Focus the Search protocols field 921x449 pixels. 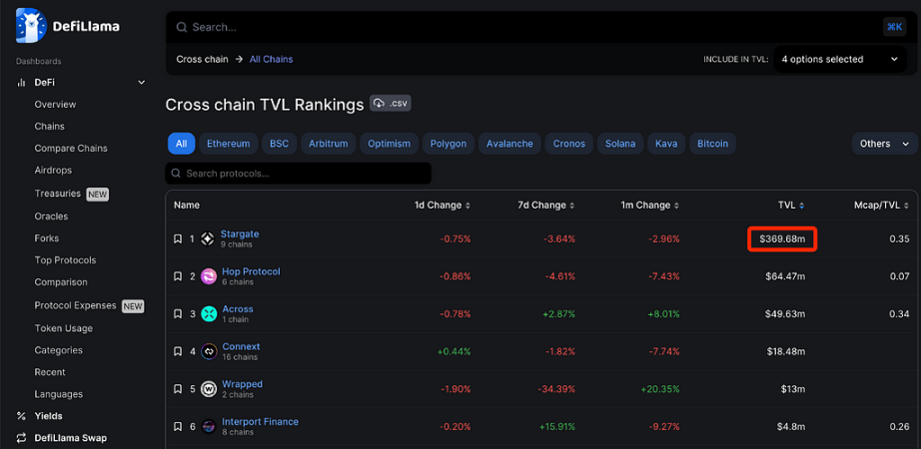coord(299,174)
